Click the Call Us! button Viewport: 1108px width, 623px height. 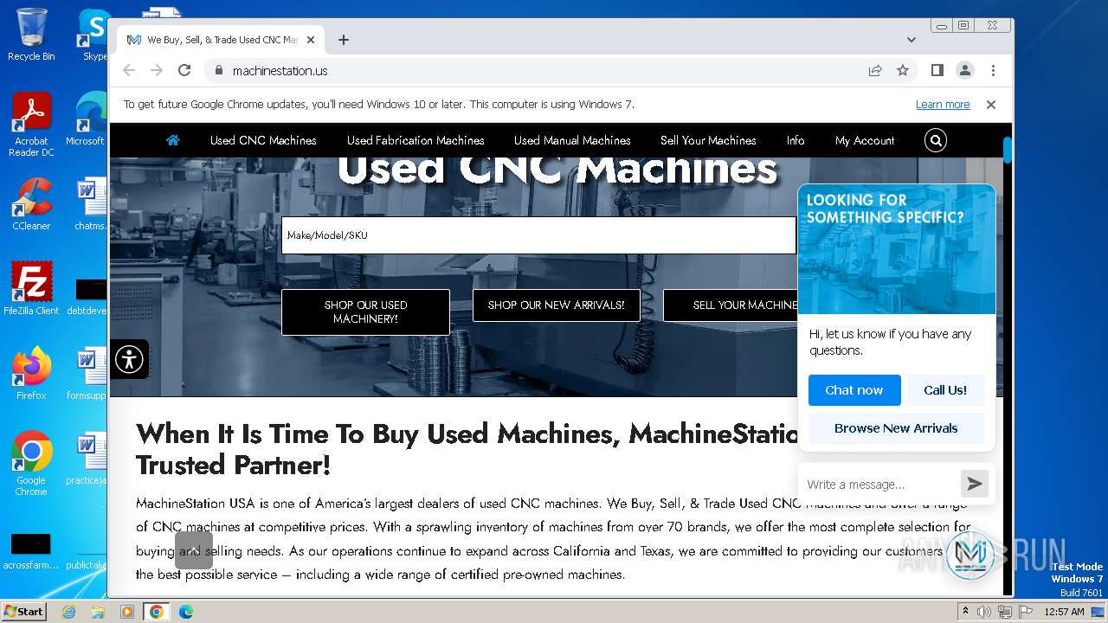tap(945, 390)
